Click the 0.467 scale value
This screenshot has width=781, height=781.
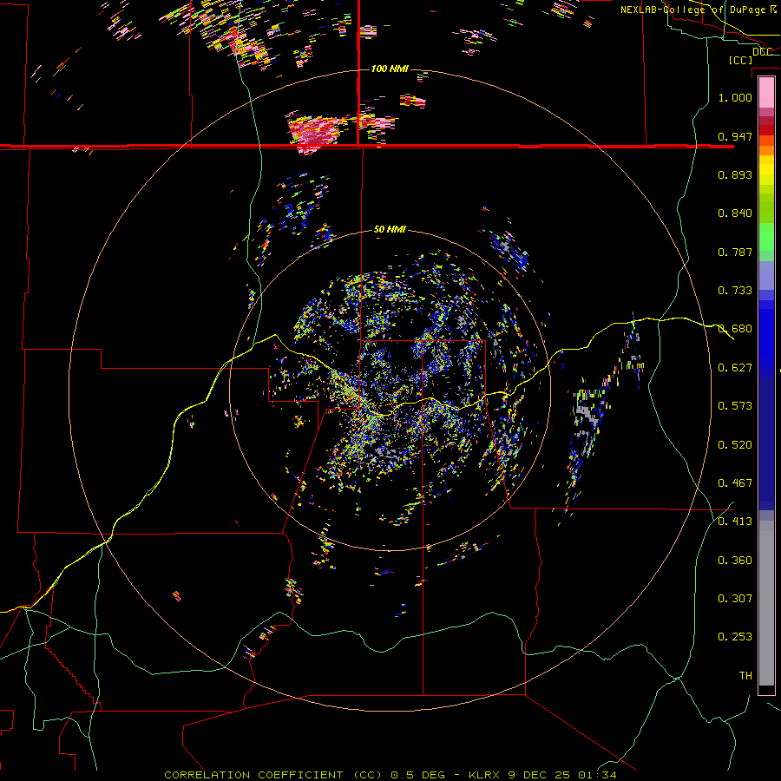[735, 482]
